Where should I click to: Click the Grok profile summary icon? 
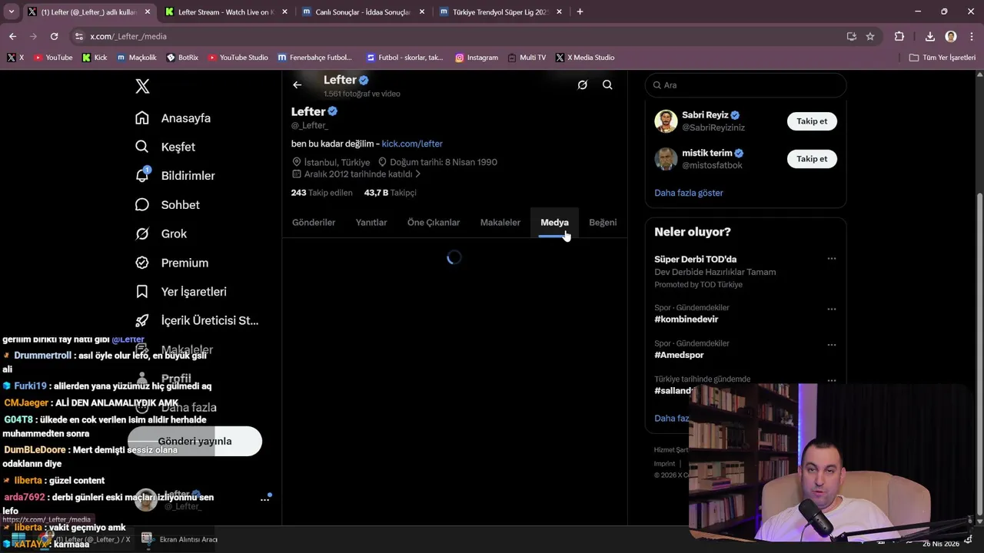583,85
